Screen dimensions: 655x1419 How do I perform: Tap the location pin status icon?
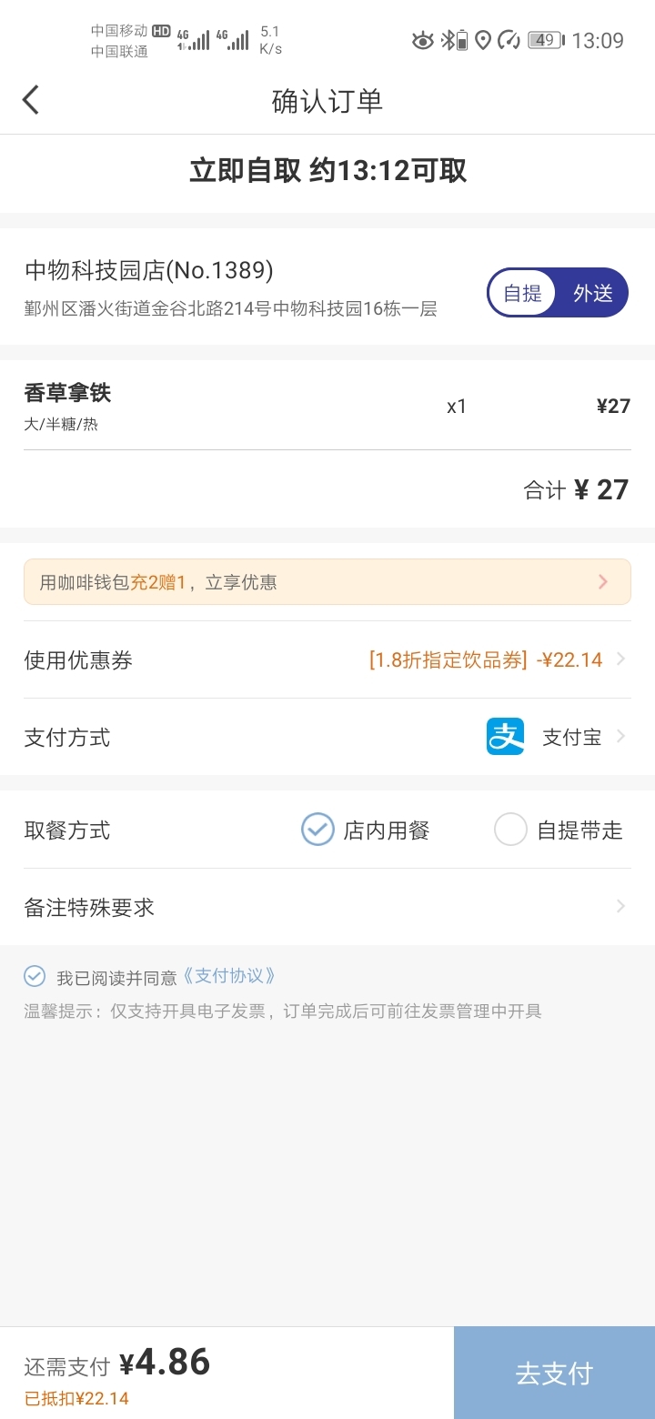pos(483,40)
